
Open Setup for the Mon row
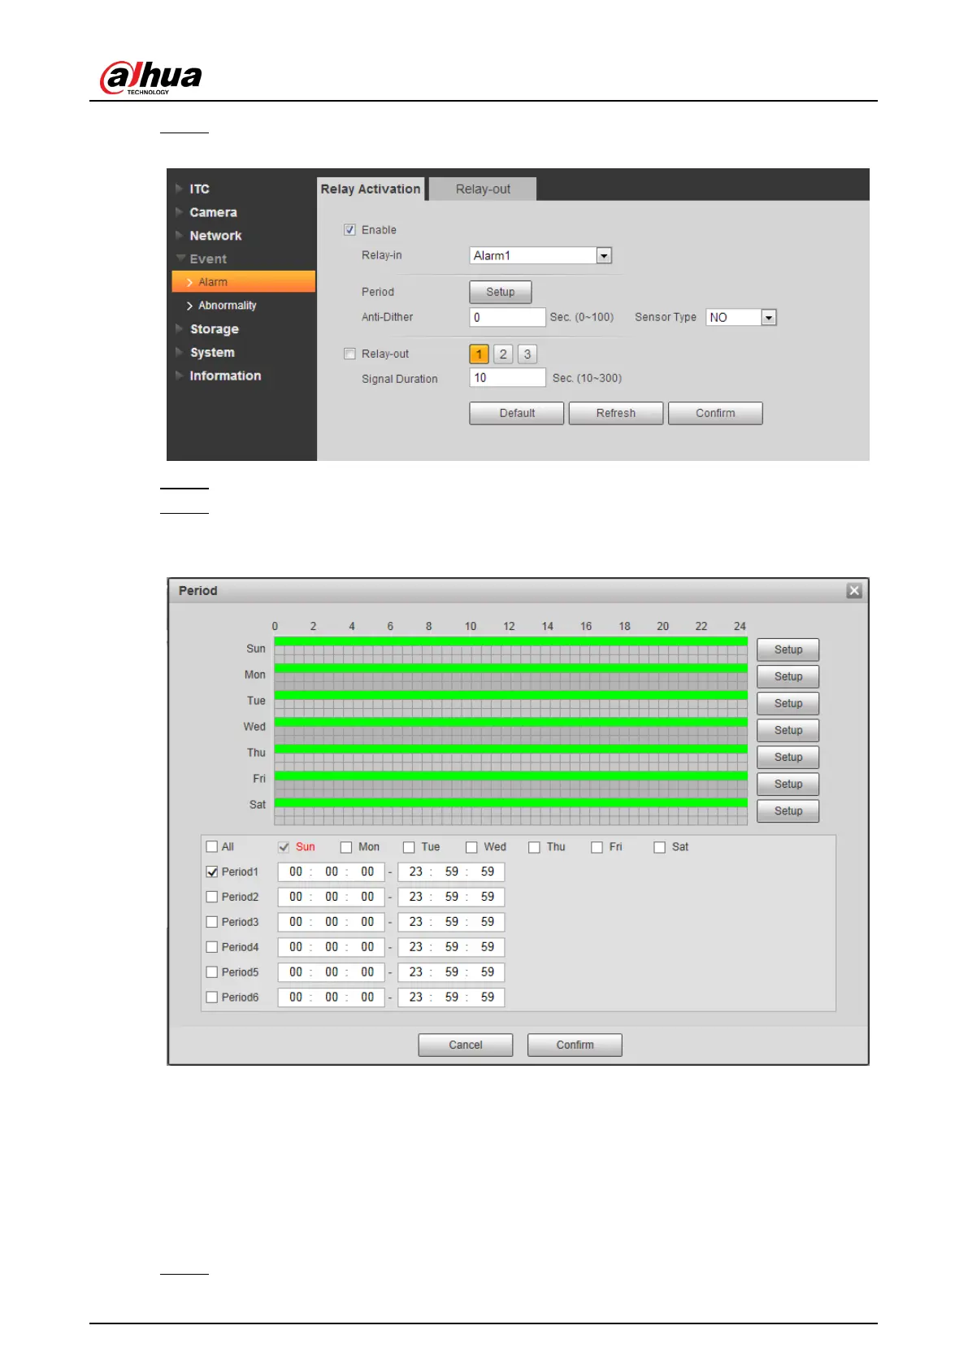pyautogui.click(x=788, y=676)
